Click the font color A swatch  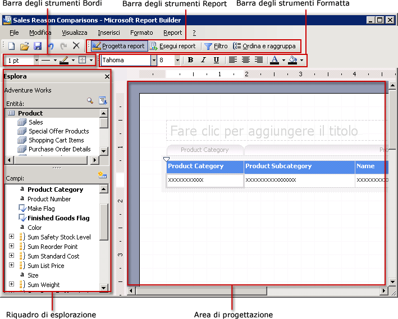click(x=274, y=60)
